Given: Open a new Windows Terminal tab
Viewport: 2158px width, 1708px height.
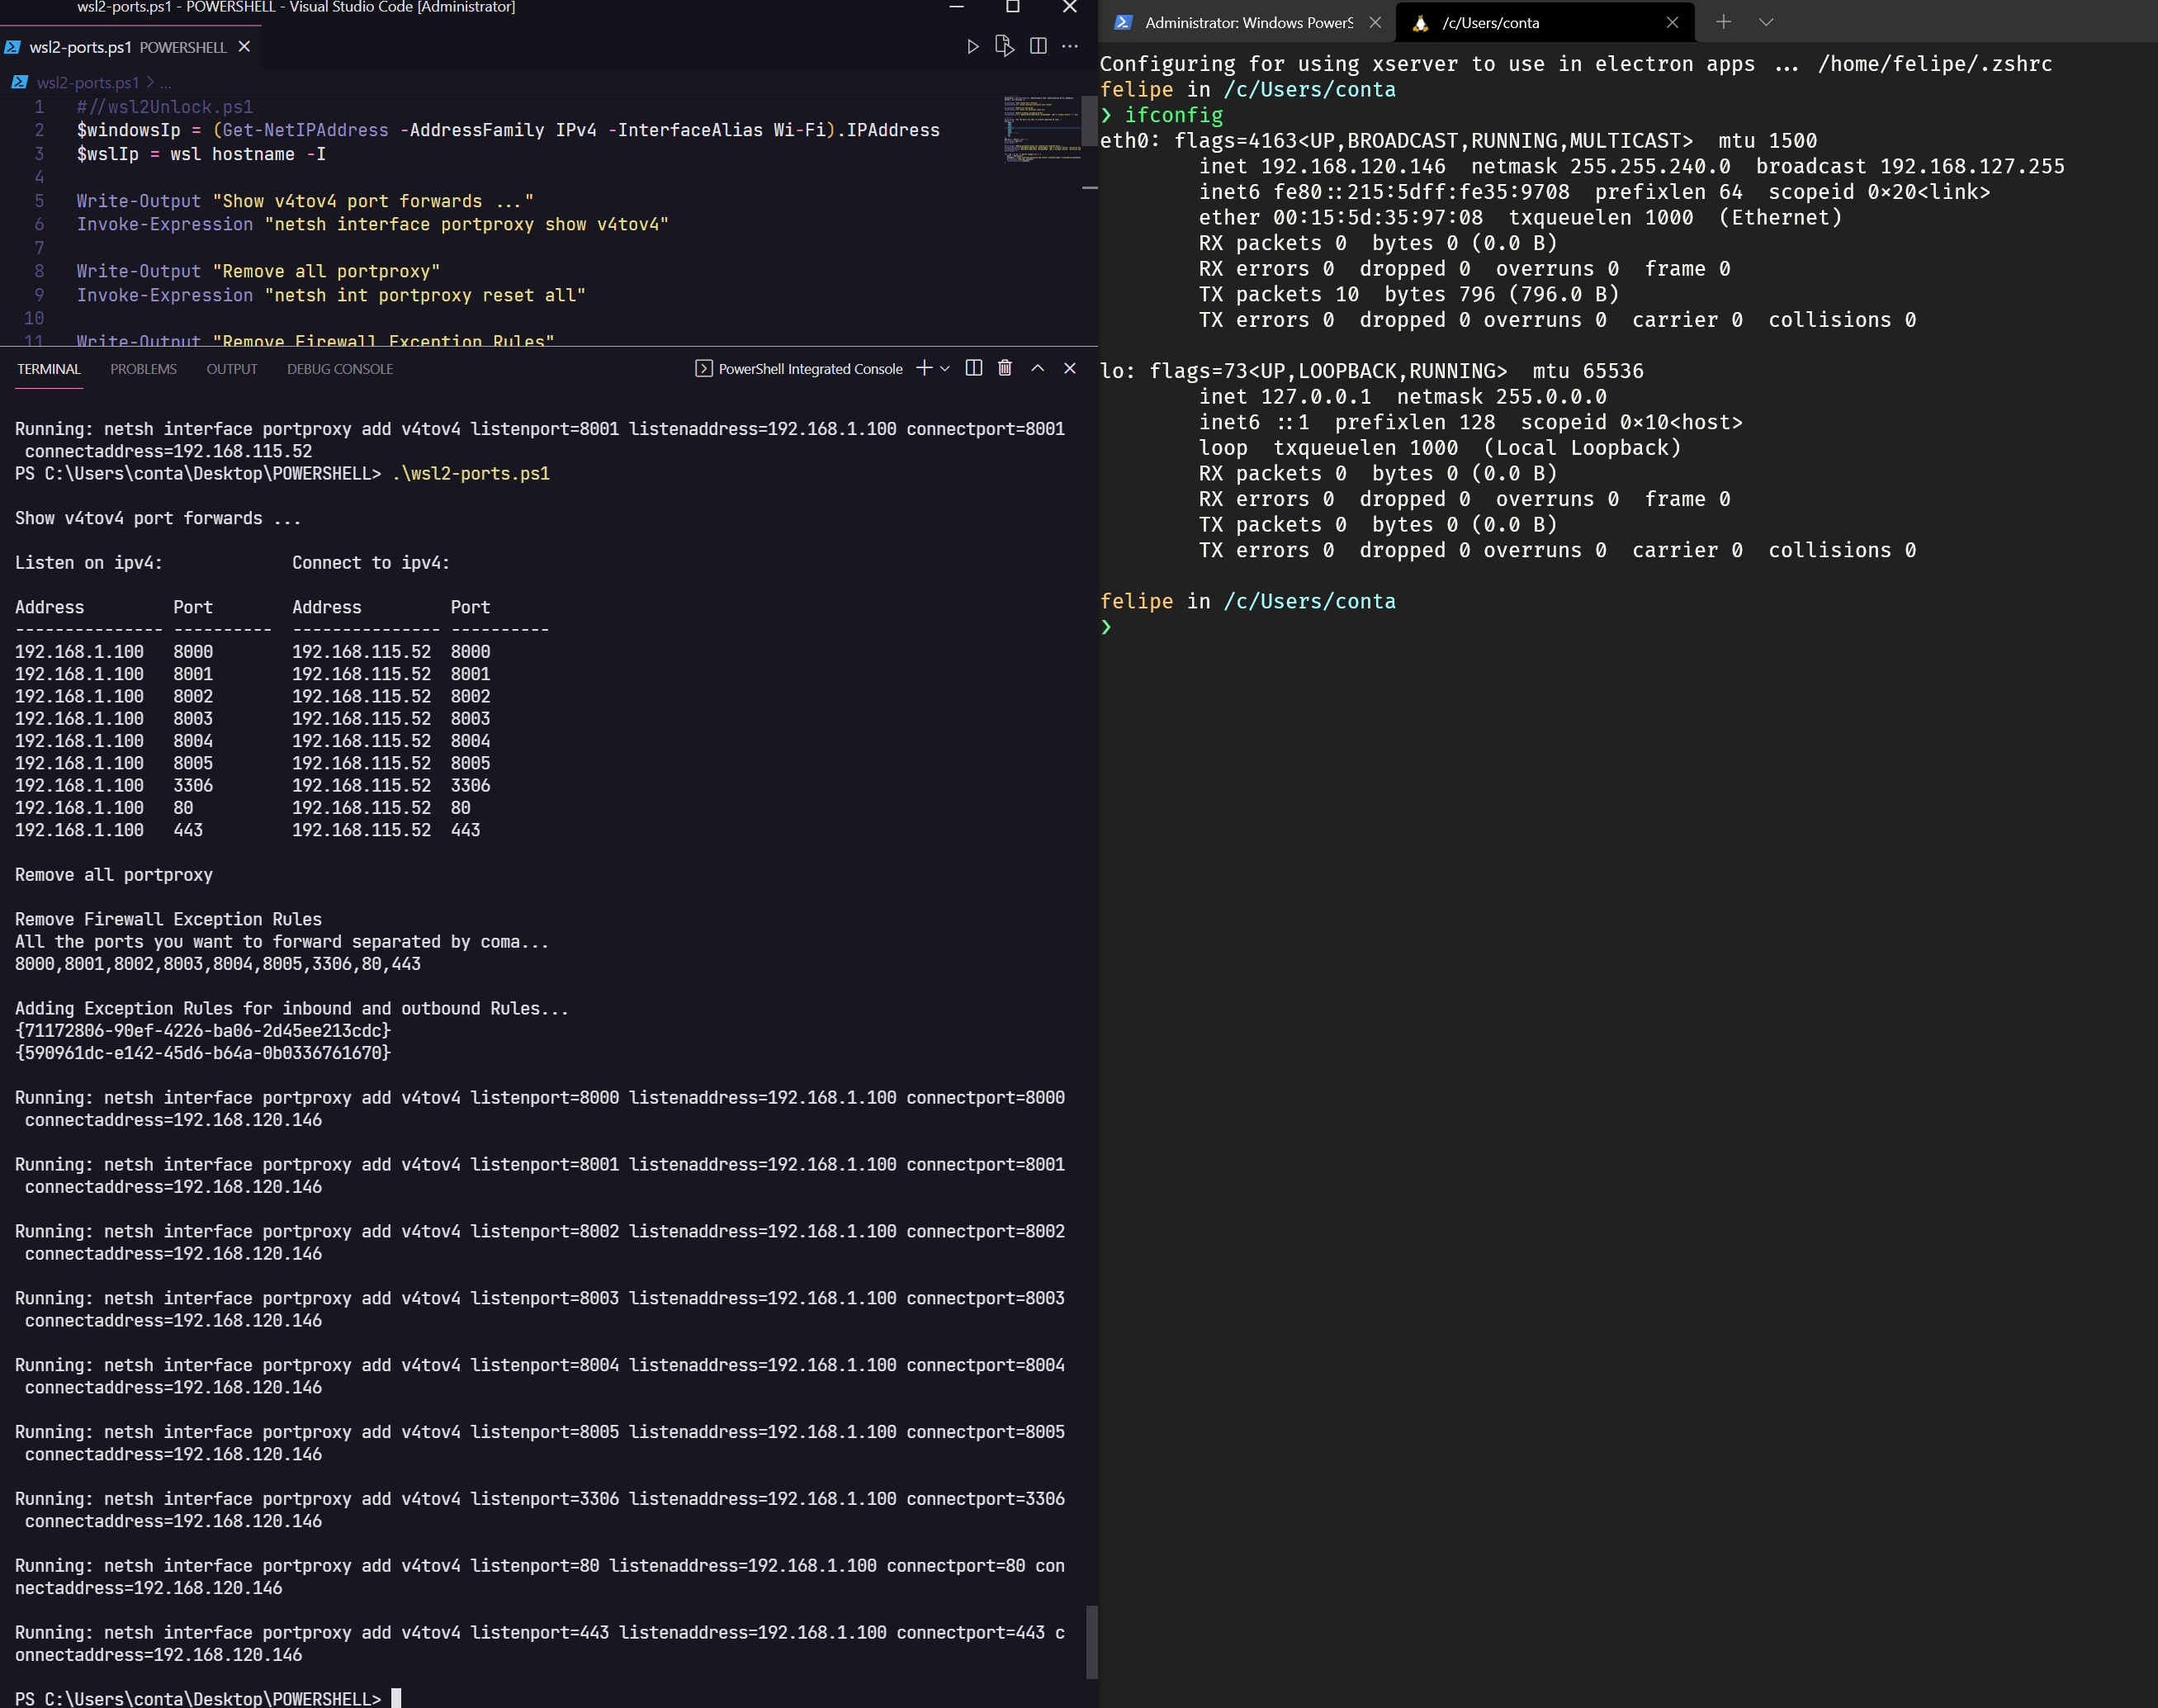Looking at the screenshot, I should tap(1724, 21).
